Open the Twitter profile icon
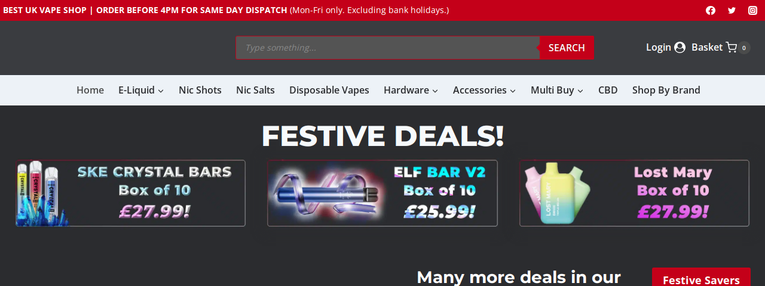 click(732, 10)
